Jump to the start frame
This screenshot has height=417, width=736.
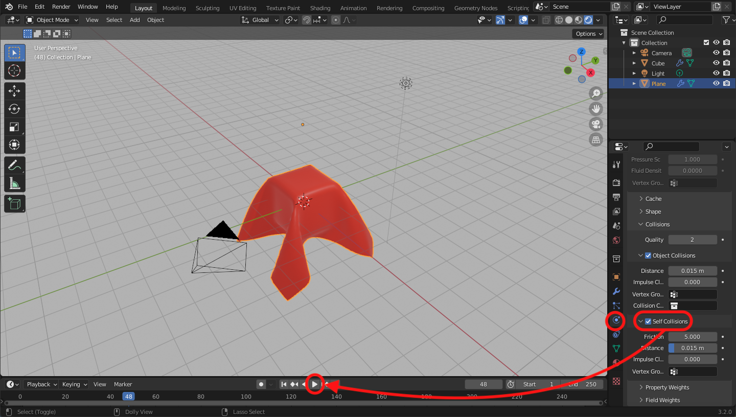tap(284, 384)
